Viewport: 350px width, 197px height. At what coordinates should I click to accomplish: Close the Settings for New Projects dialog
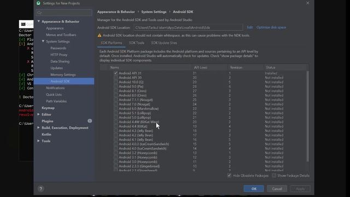tap(308, 3)
